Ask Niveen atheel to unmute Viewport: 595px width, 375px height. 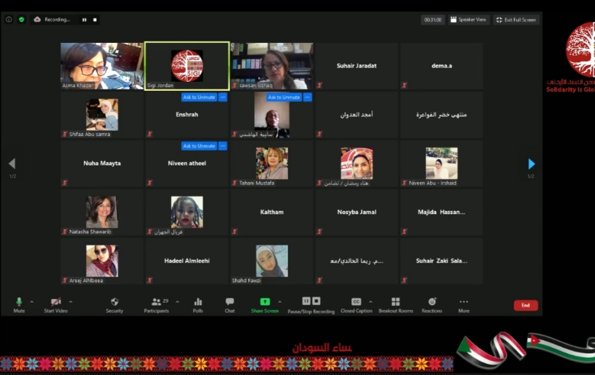[199, 146]
